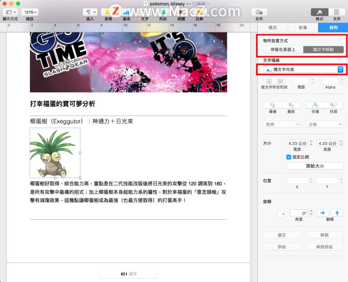This screenshot has height=282, width=348.
Task: Click the X position field
Action: (x=297, y=181)
